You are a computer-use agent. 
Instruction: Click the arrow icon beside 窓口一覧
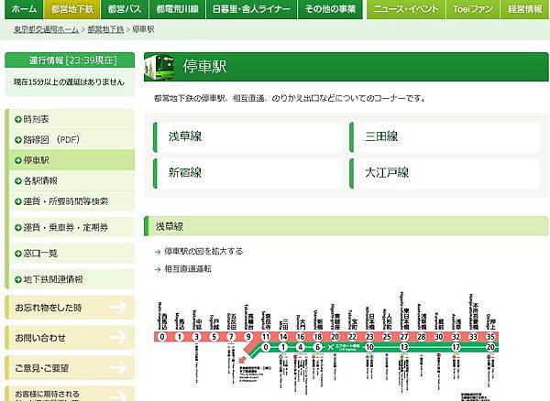pos(18,254)
